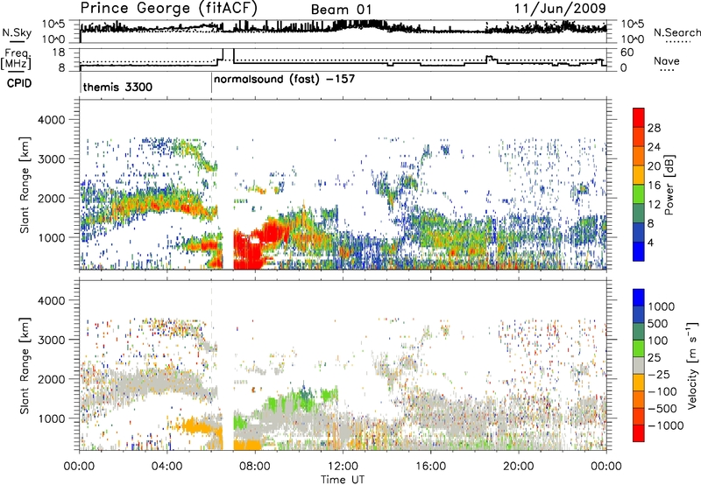Click the '100' label on Velocity colorbar
The width and height of the screenshot is (701, 485).
tap(657, 341)
